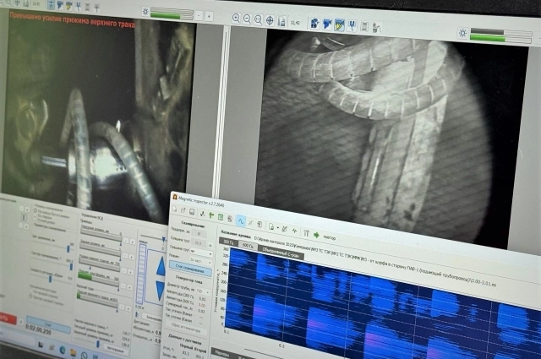Image resolution: width=541 pixels, height=359 pixels.
Task: Click the zoom in magnifier icon
Action: 234,18
